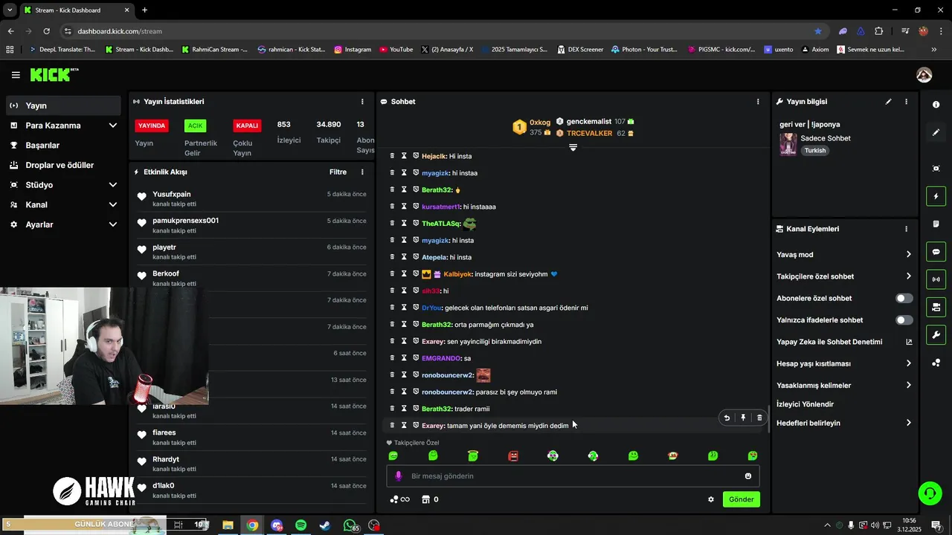Open the emoji picker in the message box
The width and height of the screenshot is (952, 535).
748,476
